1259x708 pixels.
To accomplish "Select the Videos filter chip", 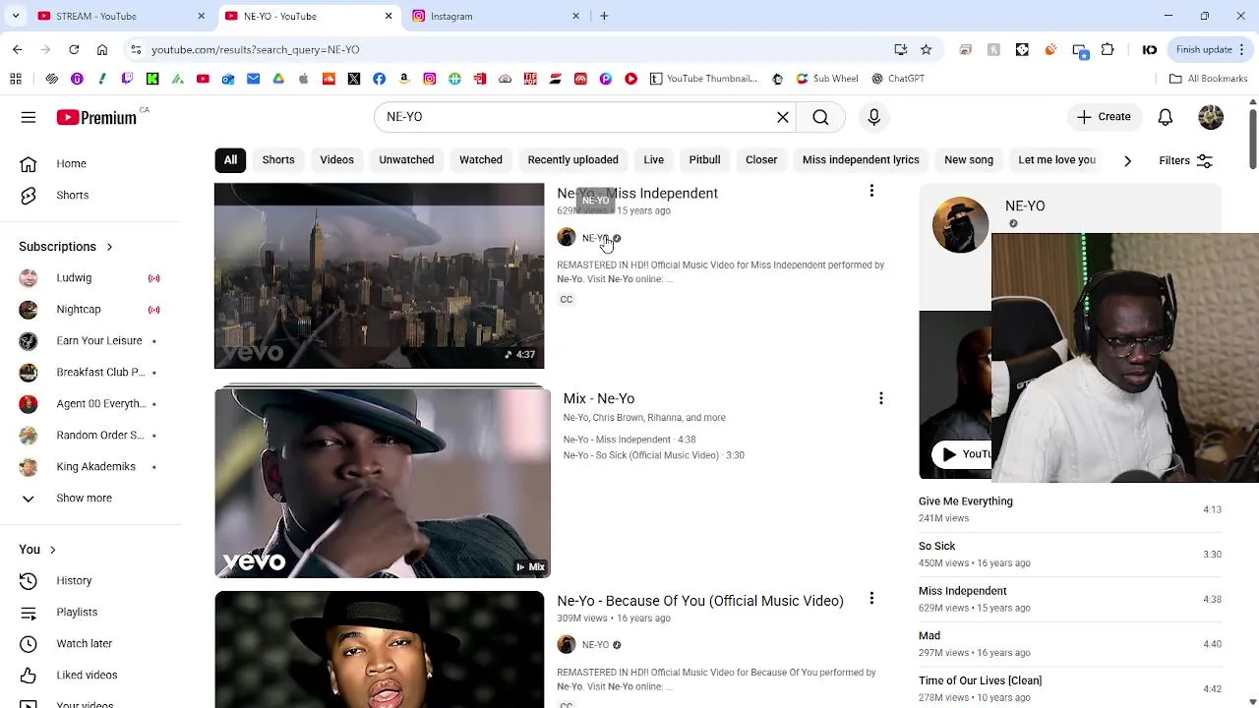I will (336, 160).
